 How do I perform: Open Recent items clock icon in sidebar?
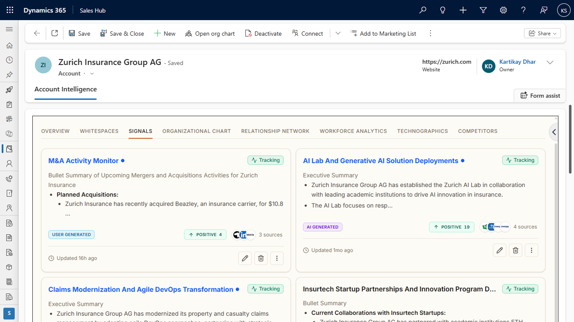(x=9, y=60)
